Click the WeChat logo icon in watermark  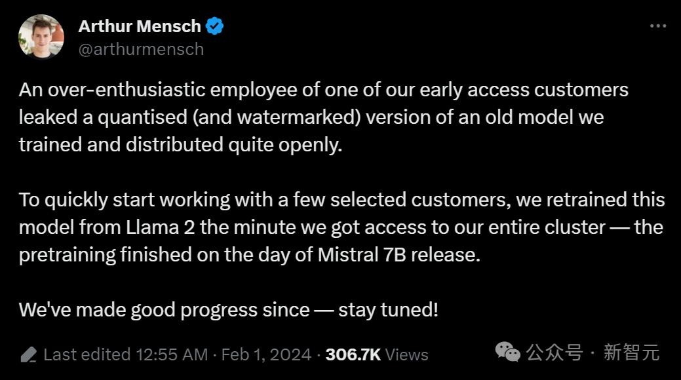click(x=508, y=352)
